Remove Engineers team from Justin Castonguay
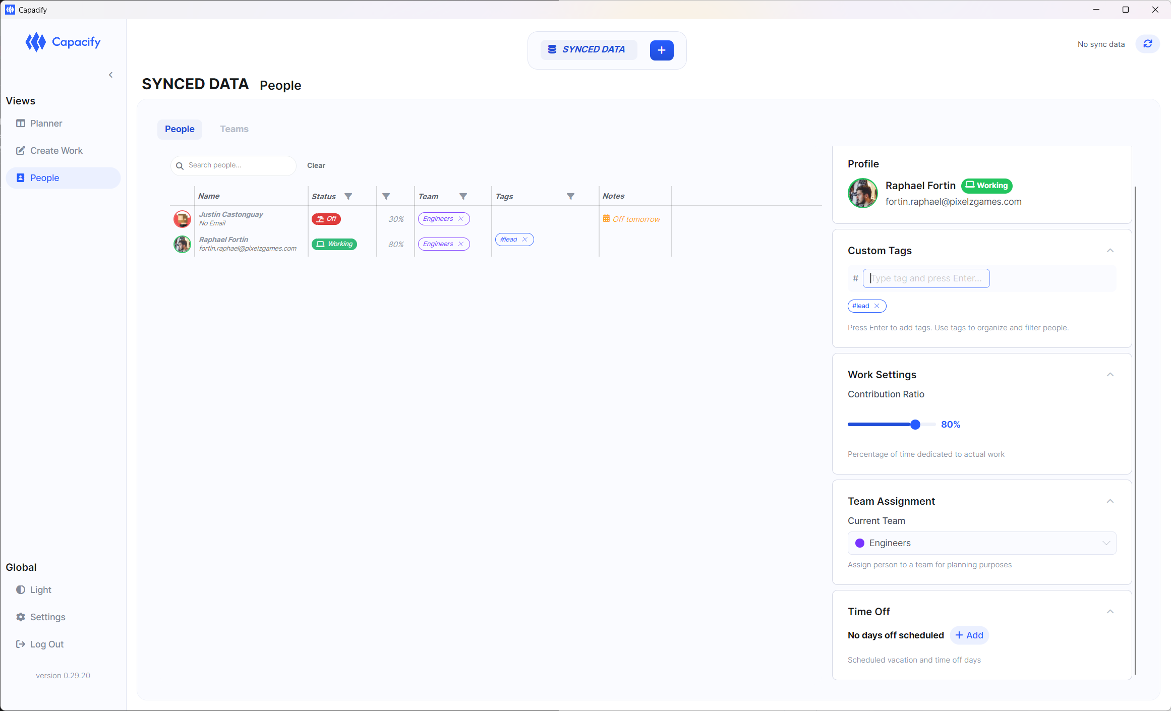 click(x=460, y=219)
